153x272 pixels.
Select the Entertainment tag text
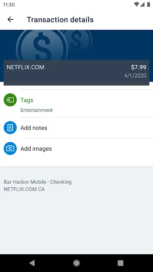[x=37, y=110]
